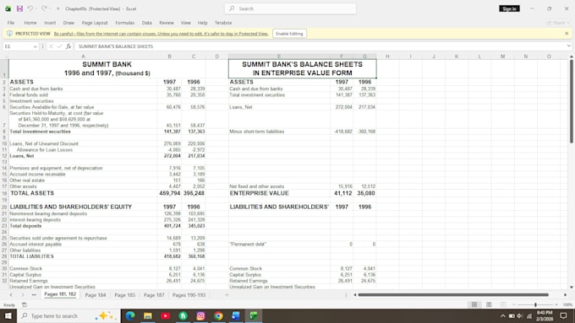
Task: Open the Review ribbon tab
Action: 166,23
